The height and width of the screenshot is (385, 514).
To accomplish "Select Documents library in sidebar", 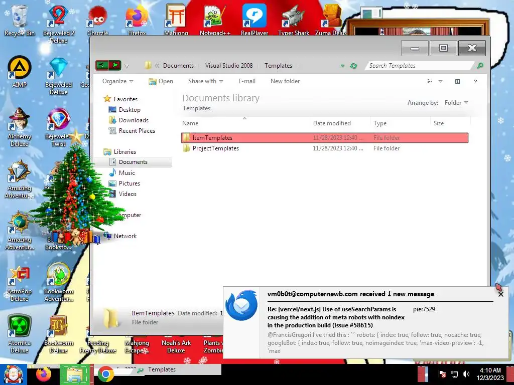I will point(133,162).
